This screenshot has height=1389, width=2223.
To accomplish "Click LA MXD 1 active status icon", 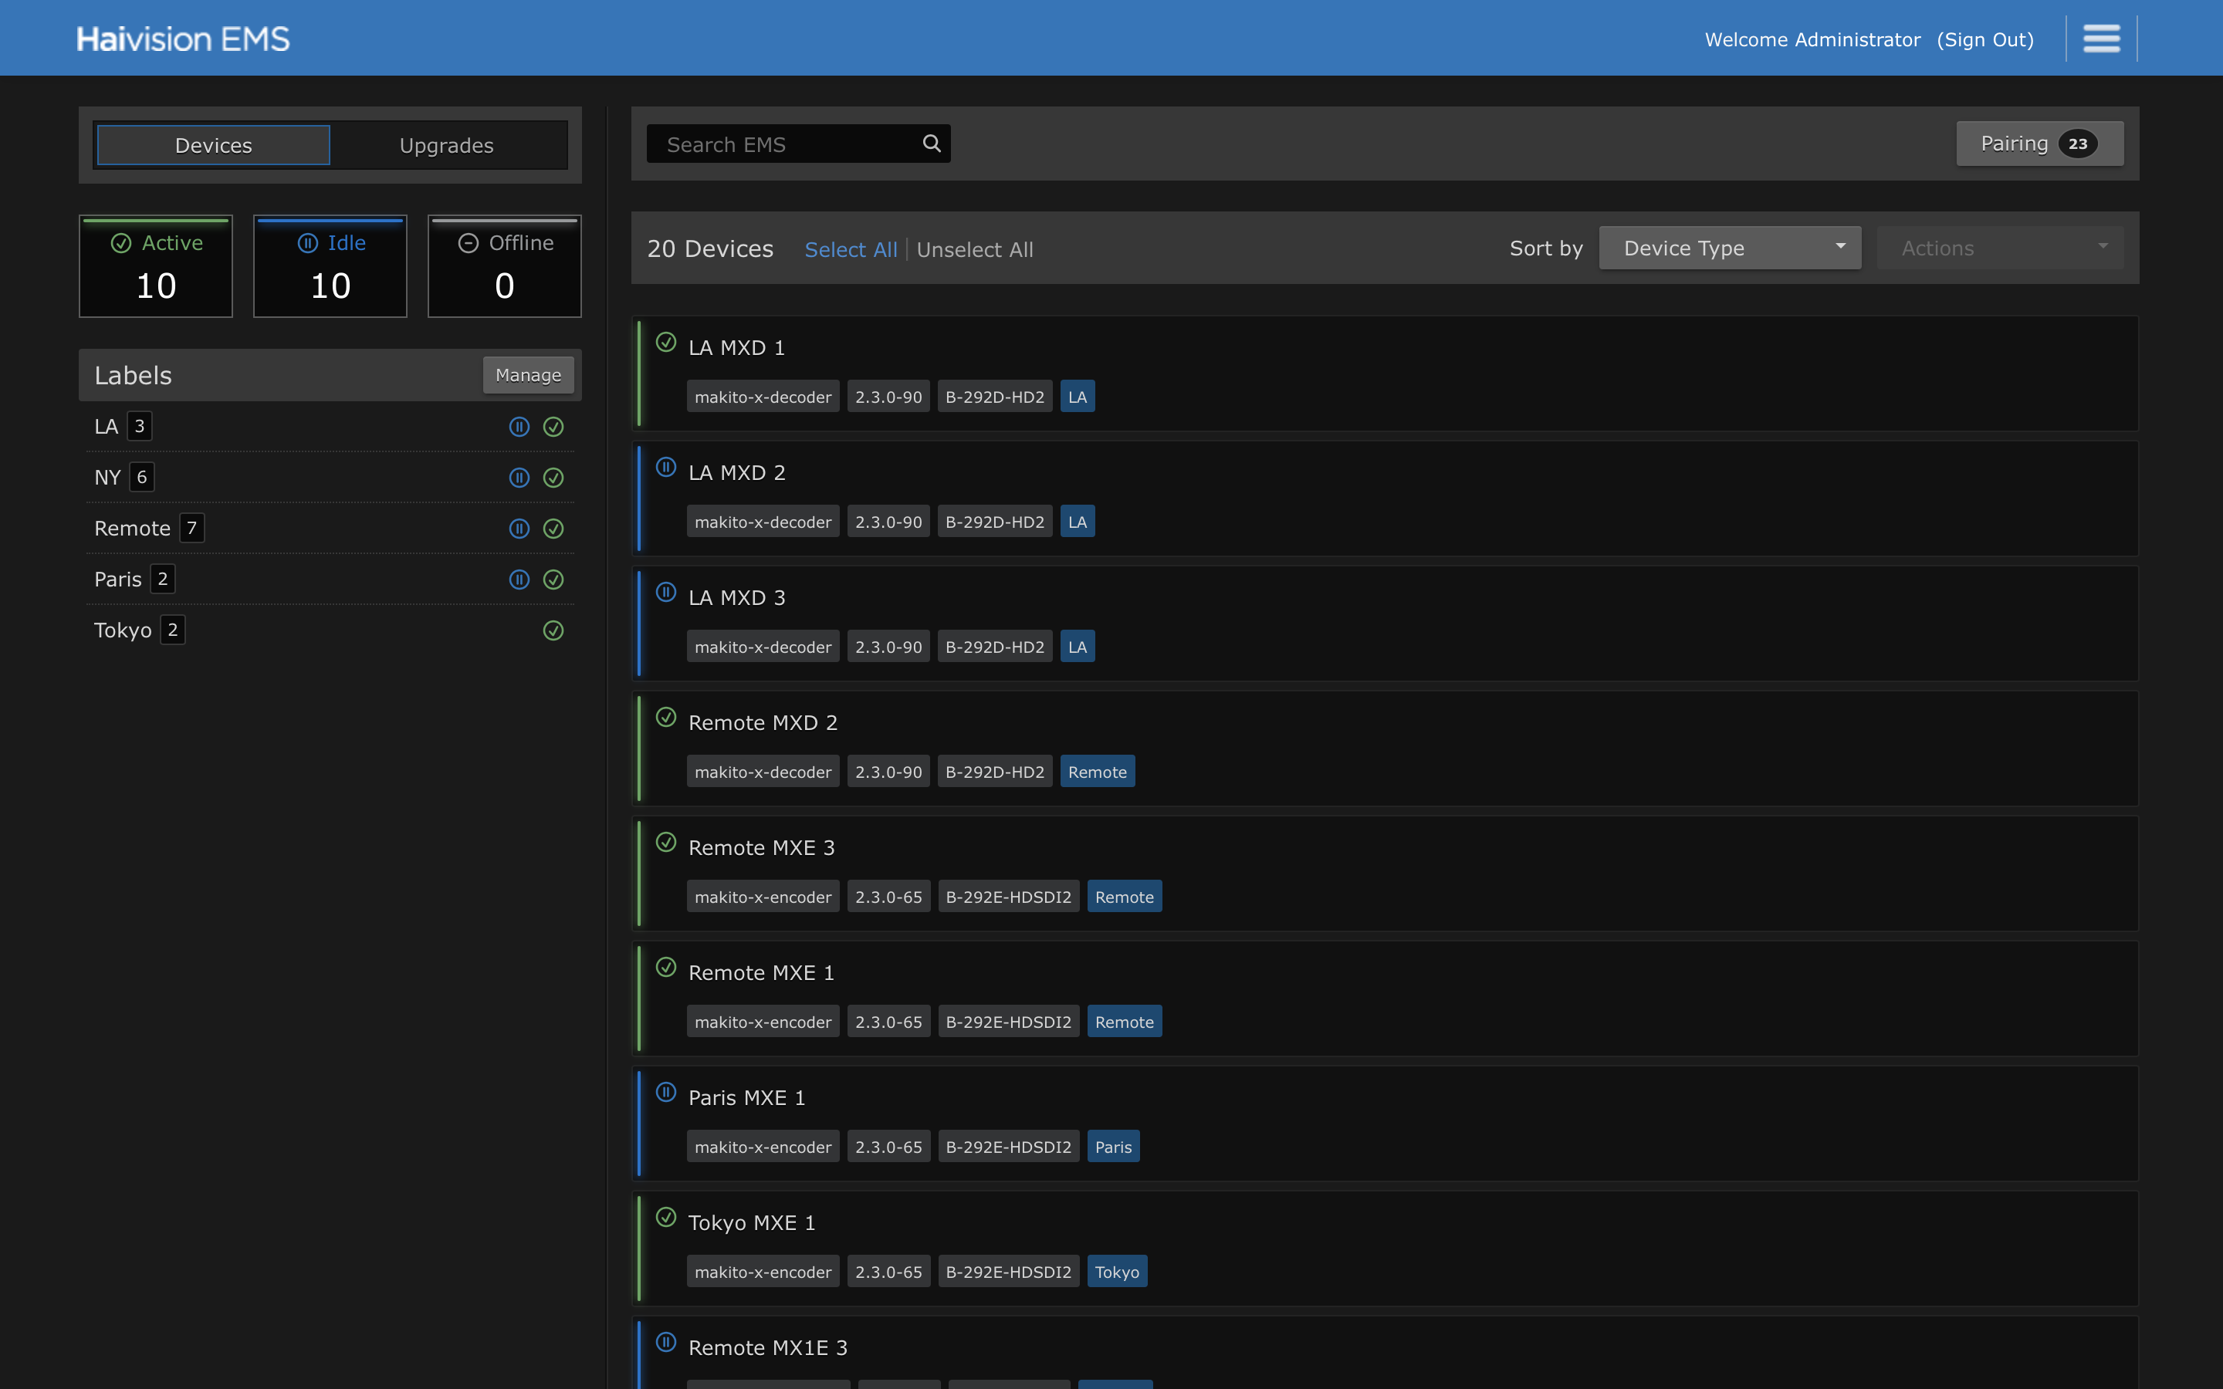I will tap(666, 343).
